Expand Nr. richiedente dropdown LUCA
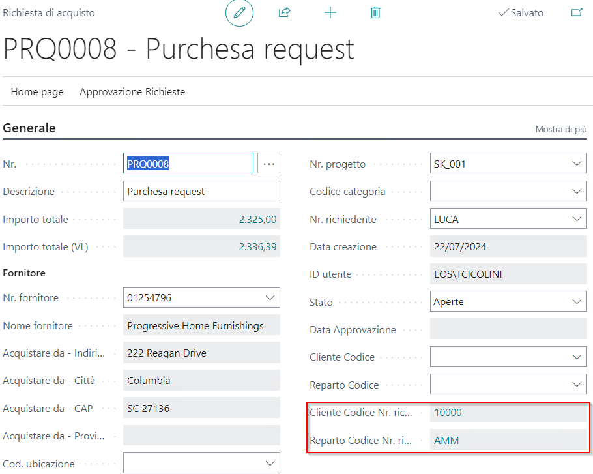593x474 pixels. pos(576,219)
